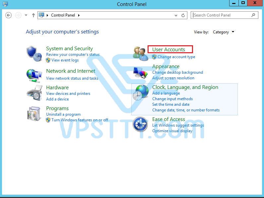
Task: Click the shield icon beside Change account type
Action: click(154, 57)
